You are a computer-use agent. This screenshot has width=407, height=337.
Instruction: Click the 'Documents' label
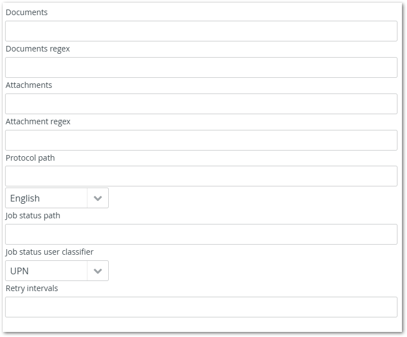[26, 12]
